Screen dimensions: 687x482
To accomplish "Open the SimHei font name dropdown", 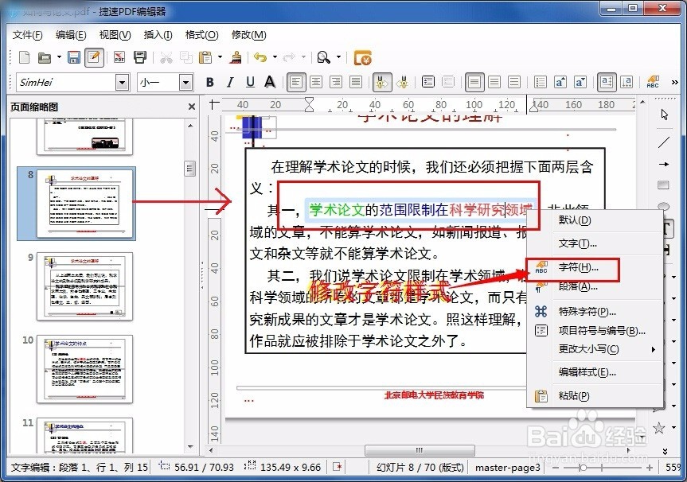I will [x=123, y=82].
